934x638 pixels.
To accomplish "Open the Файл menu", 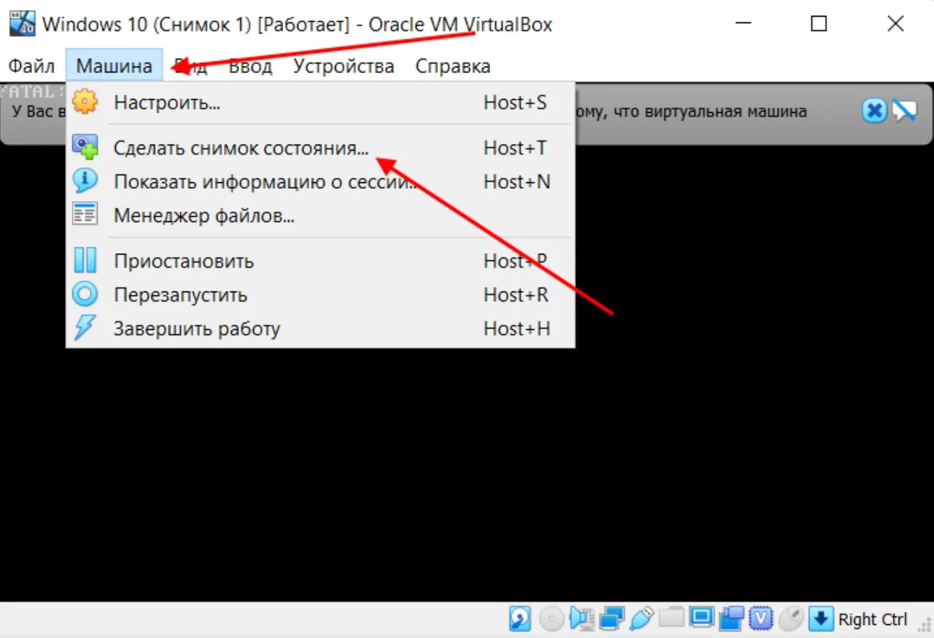I will 31,67.
